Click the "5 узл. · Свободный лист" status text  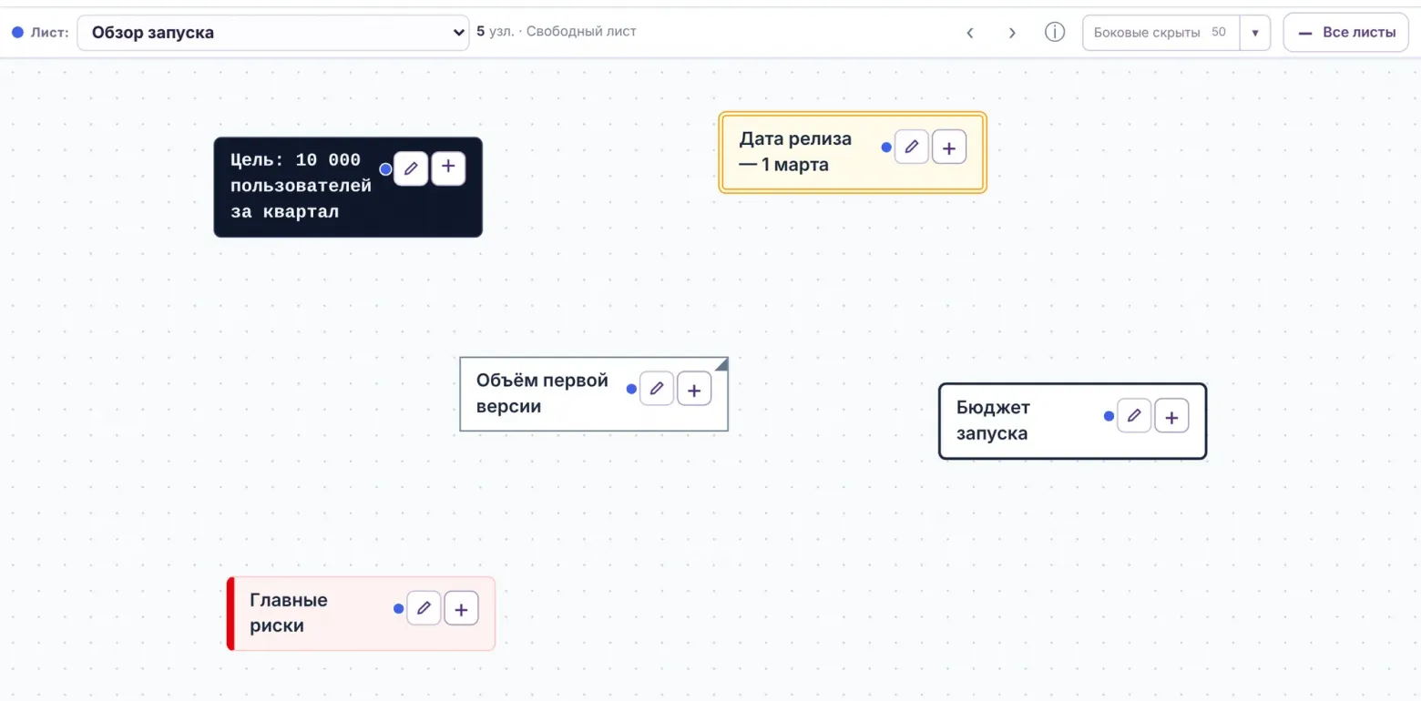pyautogui.click(x=557, y=32)
